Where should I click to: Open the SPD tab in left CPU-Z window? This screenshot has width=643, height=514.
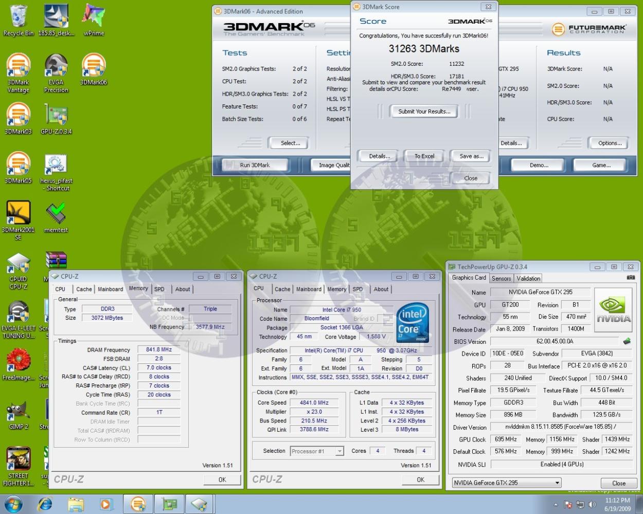159,289
